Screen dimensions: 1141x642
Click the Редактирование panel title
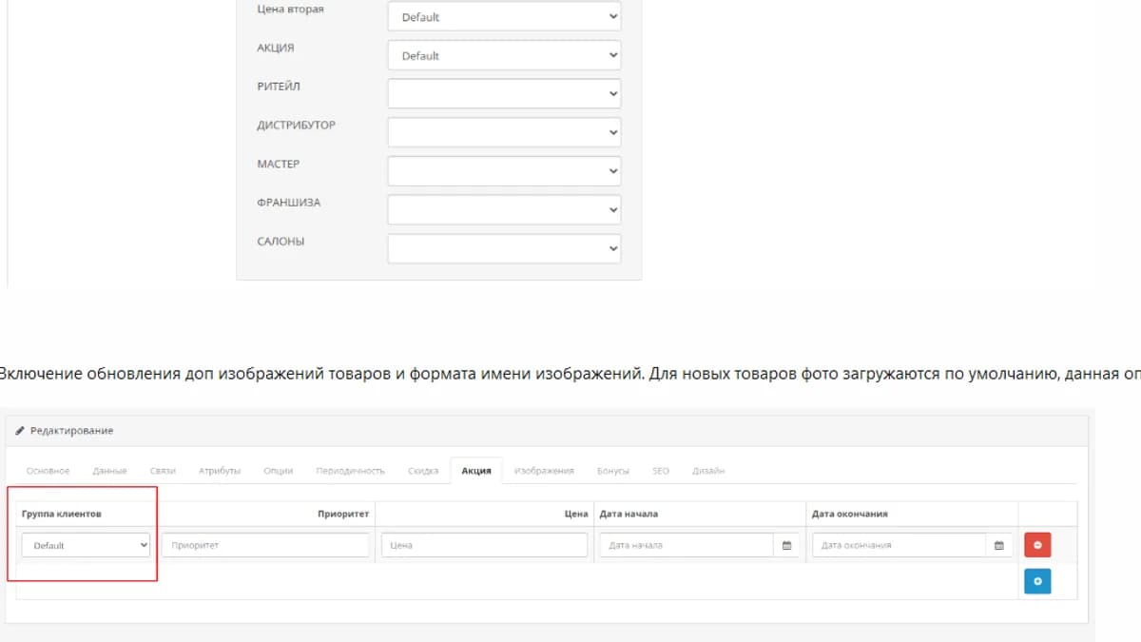click(71, 431)
